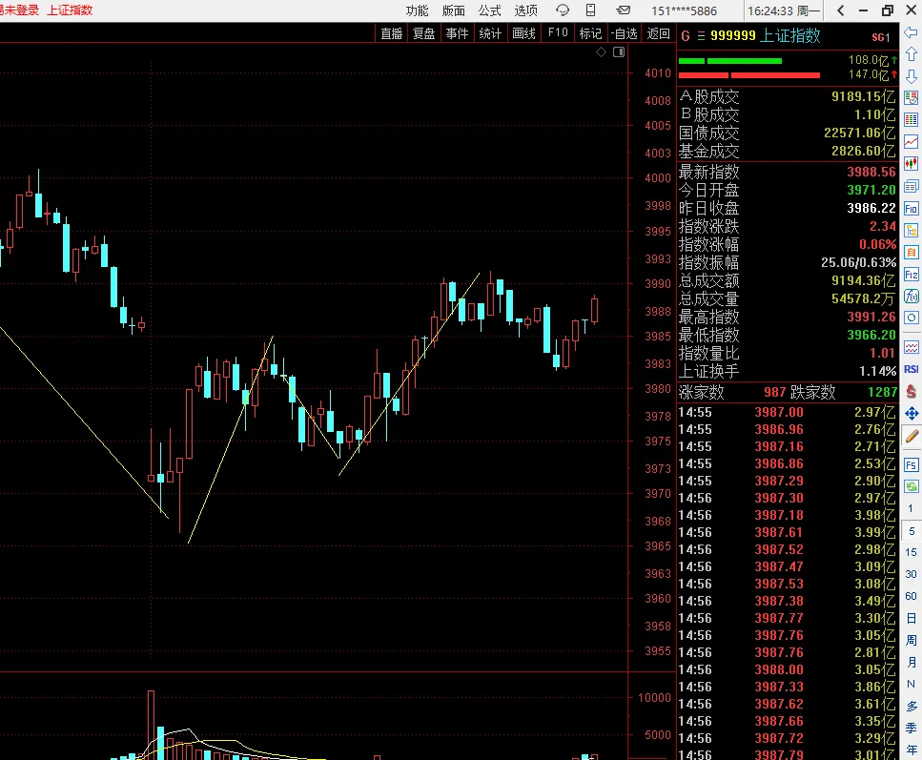
Task: Select the monthly 月 period
Action: (911, 663)
